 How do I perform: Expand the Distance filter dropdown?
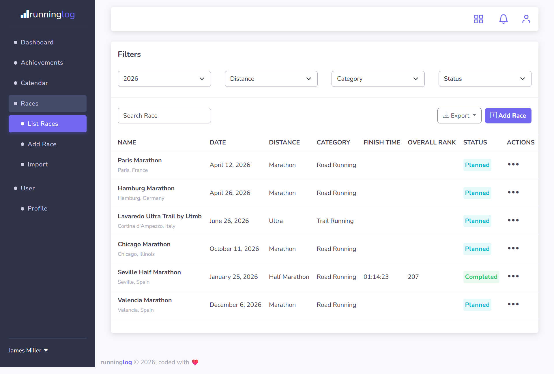pos(271,79)
